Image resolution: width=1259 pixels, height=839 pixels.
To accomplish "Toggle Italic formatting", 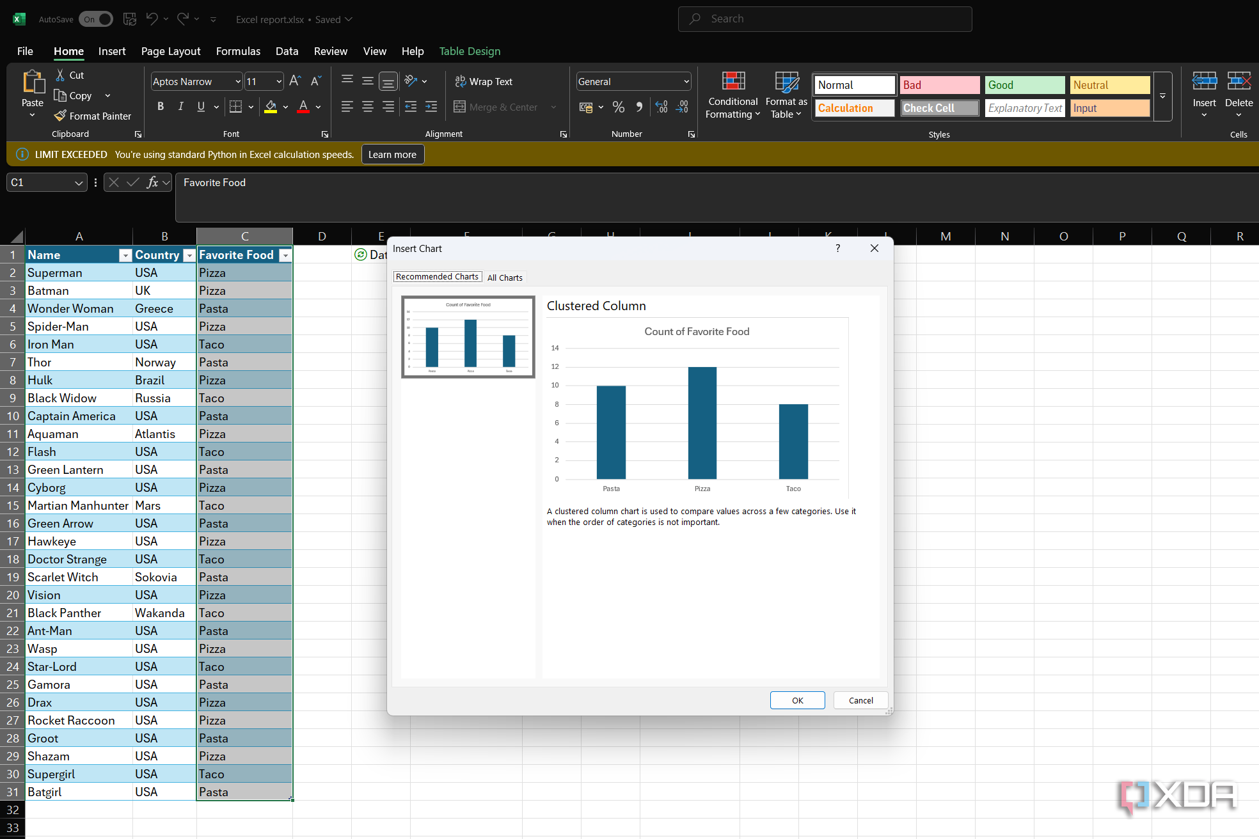I will 181,107.
